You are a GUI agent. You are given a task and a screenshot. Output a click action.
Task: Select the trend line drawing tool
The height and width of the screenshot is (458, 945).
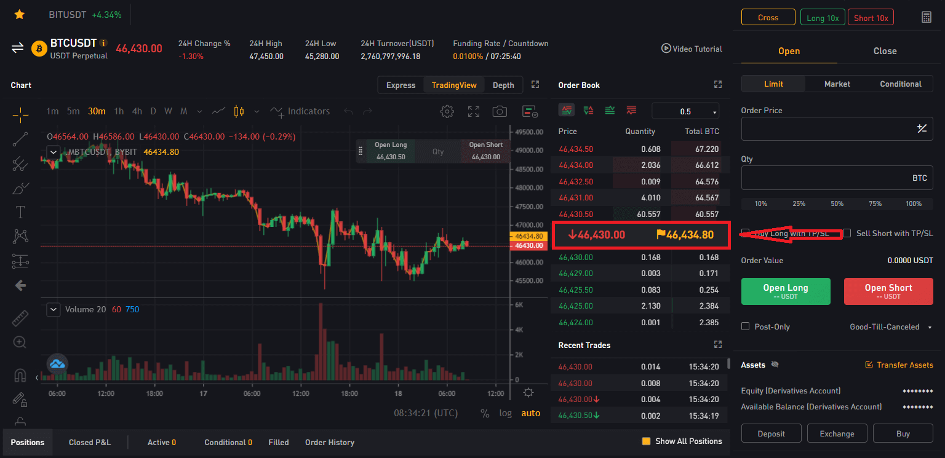20,139
